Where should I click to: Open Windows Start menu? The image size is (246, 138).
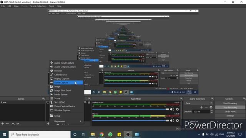4,135
